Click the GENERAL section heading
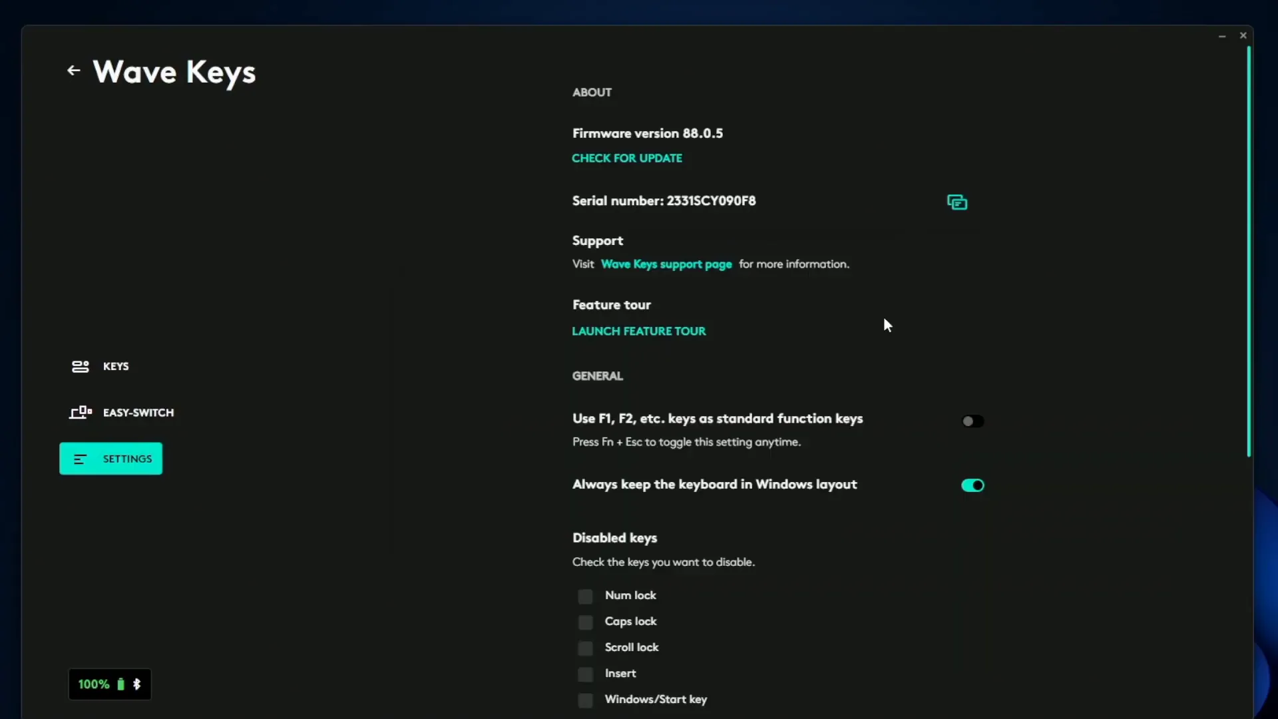The image size is (1278, 719). (598, 376)
